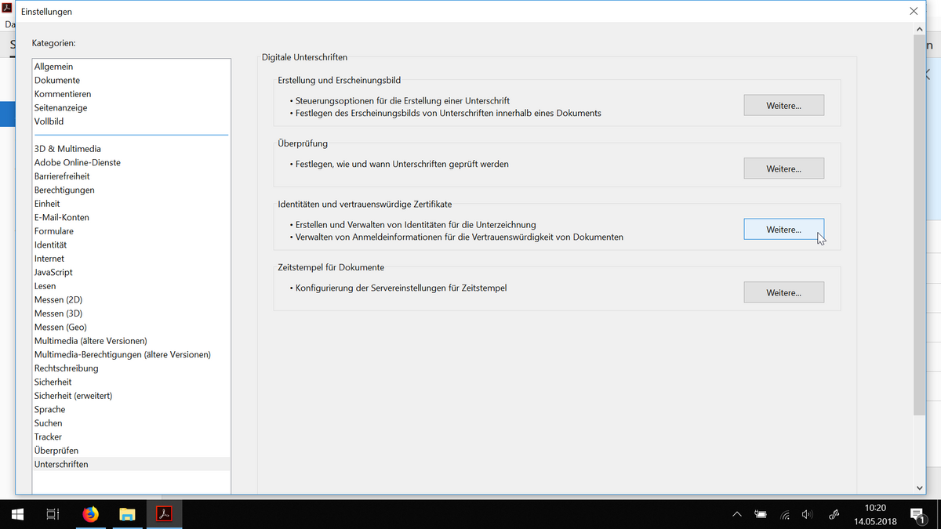Viewport: 941px width, 529px height.
Task: Open Weitere for Identitäten und vertrauenswürdige Zertifikate
Action: (x=783, y=230)
